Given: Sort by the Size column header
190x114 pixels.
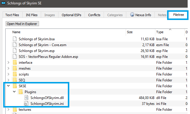Looking at the screenshot, I should pyautogui.click(x=140, y=32).
